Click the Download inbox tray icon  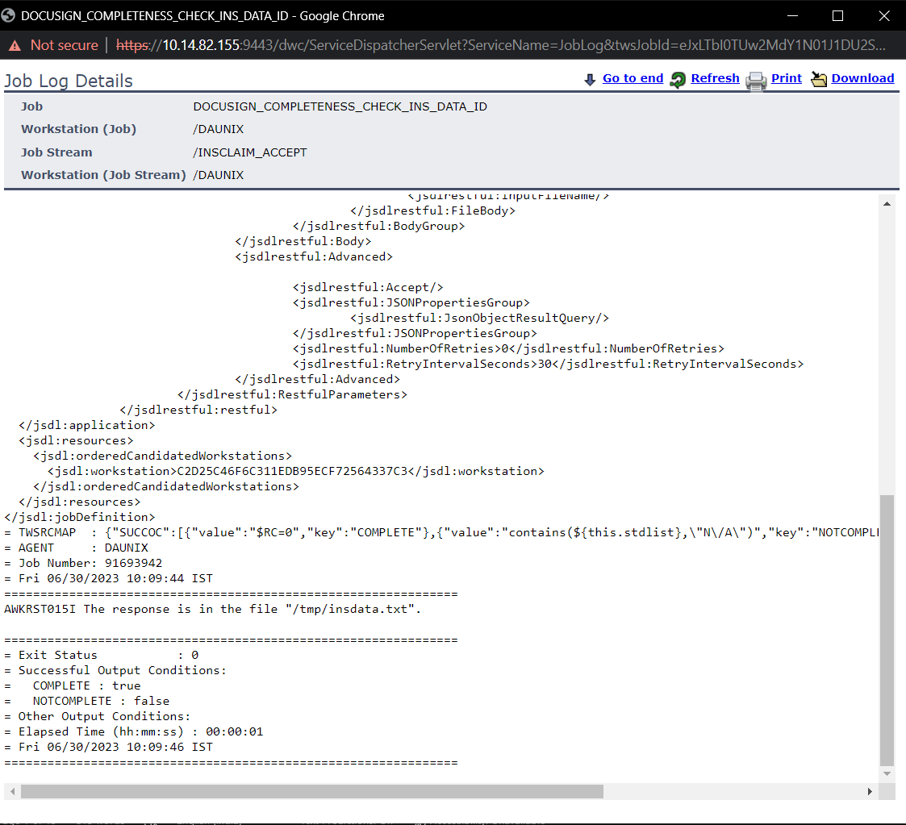point(820,78)
